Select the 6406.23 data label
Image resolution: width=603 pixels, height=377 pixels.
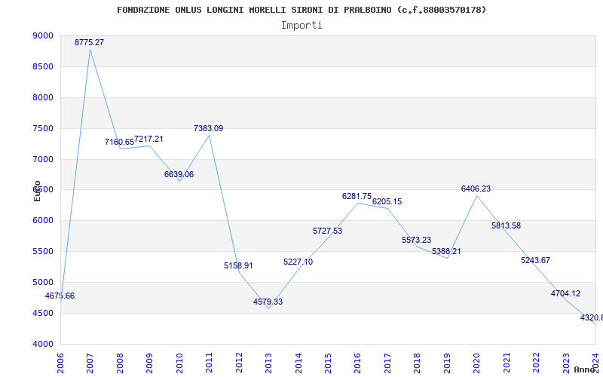(x=476, y=189)
